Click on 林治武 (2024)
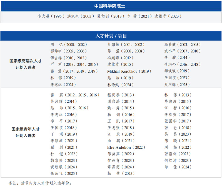The image size is (222, 187). (x=120, y=85)
